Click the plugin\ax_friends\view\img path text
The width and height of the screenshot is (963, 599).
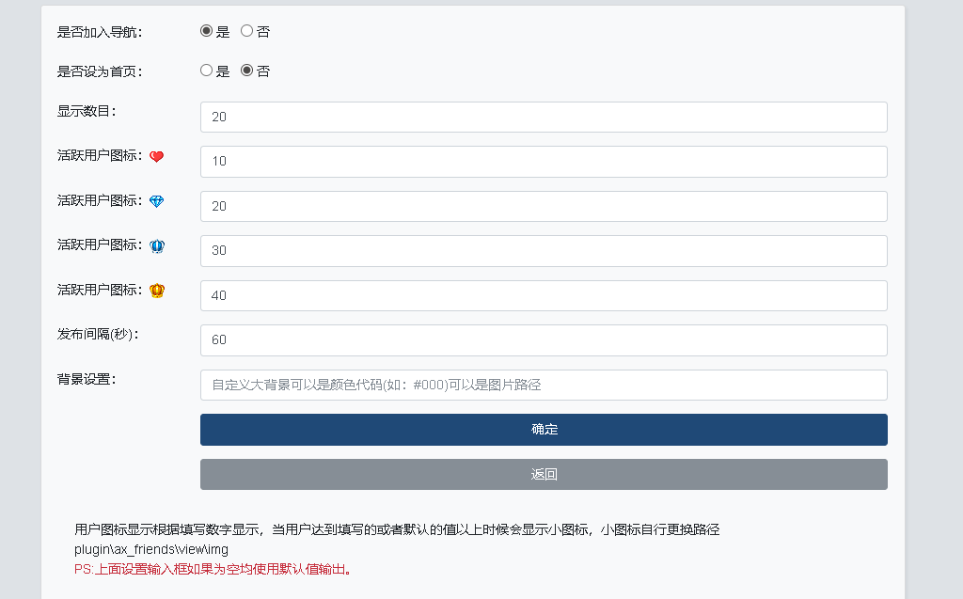[151, 549]
